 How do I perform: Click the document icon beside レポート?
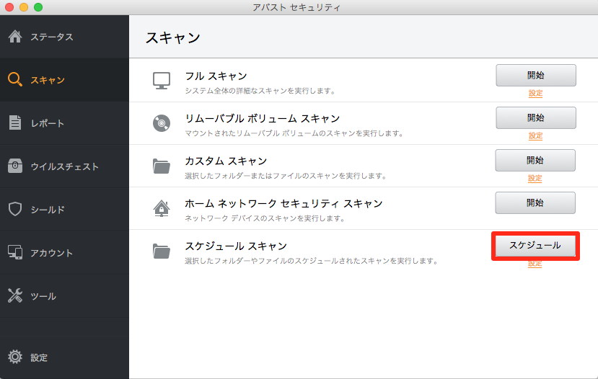pyautogui.click(x=15, y=122)
